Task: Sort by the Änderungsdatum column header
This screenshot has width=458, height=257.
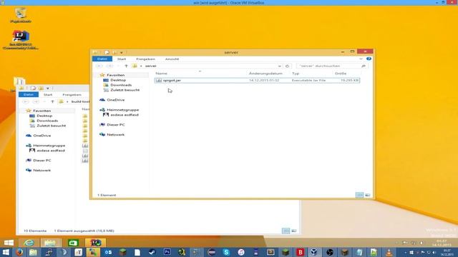Action: [265, 74]
